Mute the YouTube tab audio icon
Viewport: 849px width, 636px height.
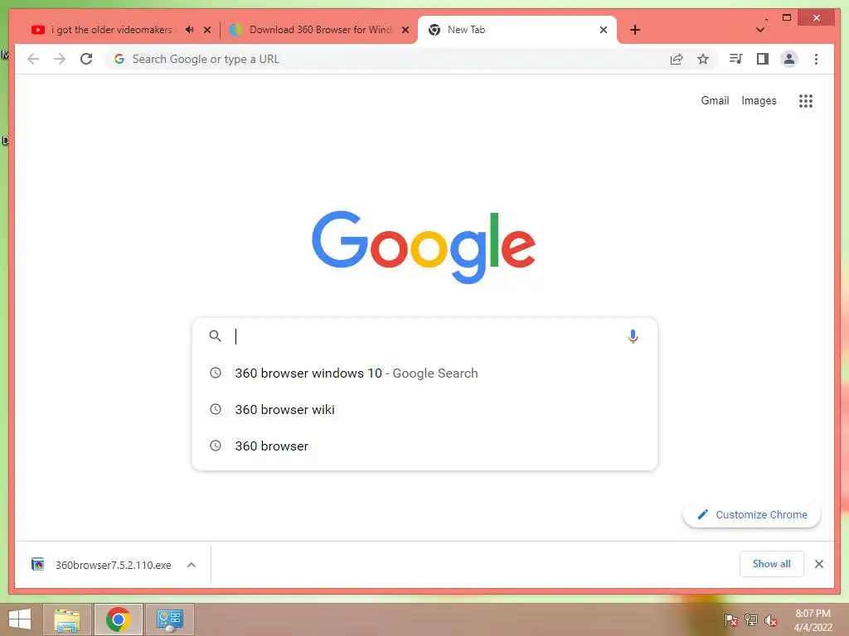189,30
